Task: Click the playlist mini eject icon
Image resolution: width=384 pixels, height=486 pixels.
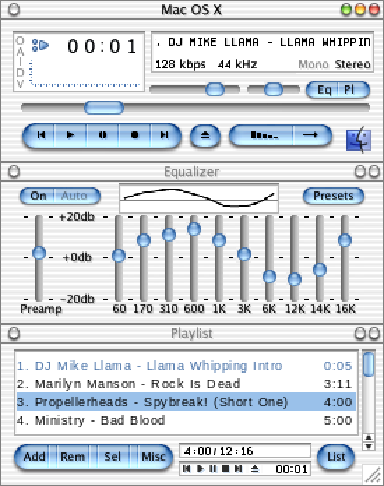Action: click(255, 469)
